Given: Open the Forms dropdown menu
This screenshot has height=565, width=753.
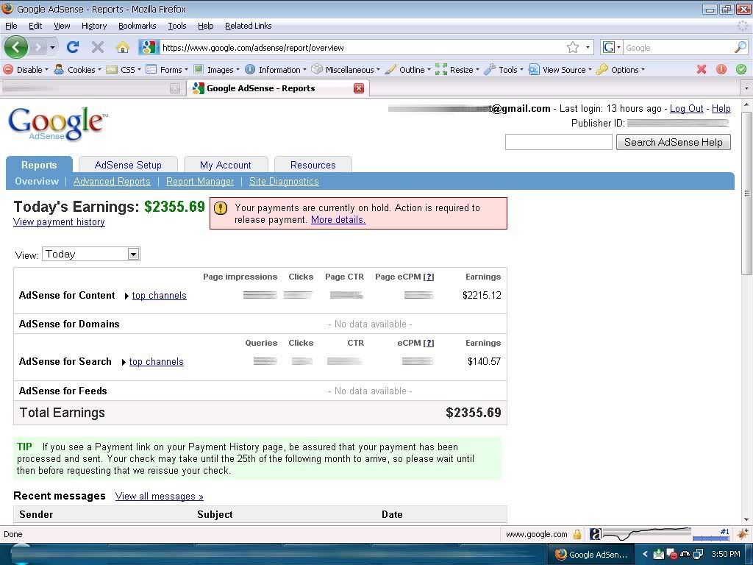Looking at the screenshot, I should coord(167,70).
